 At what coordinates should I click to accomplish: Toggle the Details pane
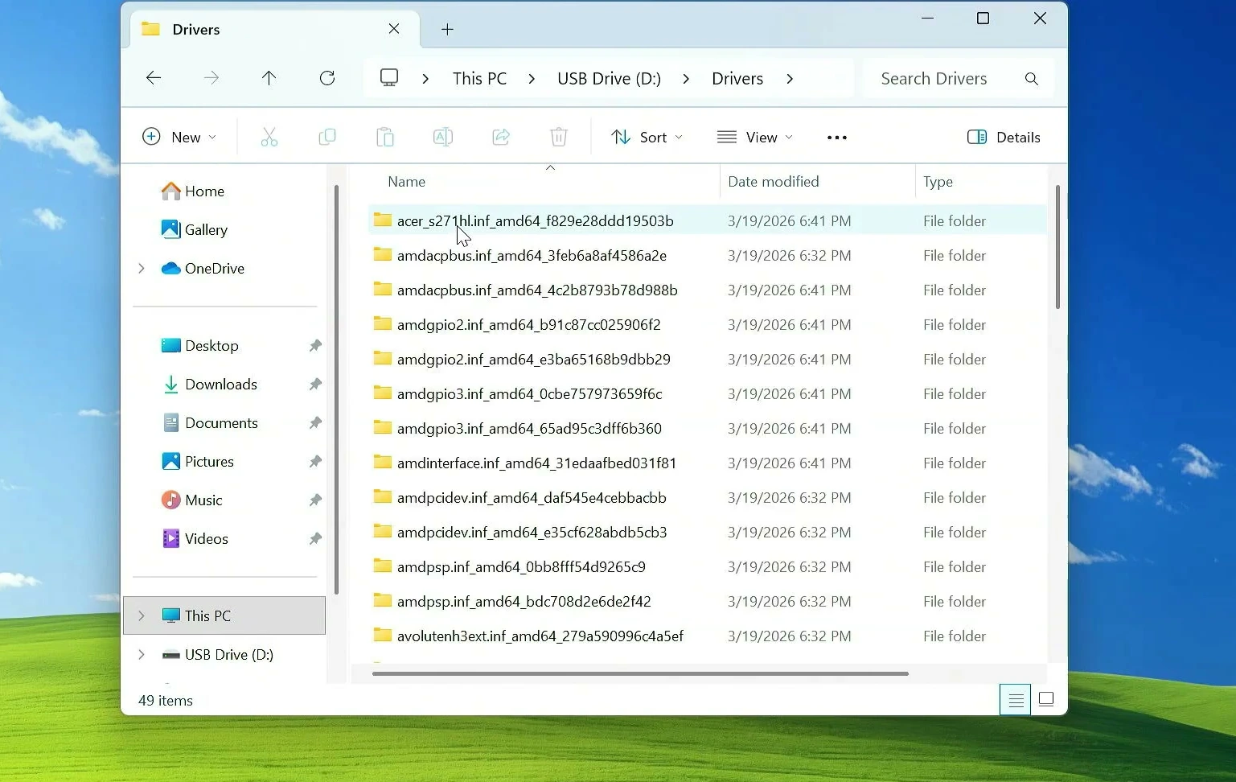coord(1004,138)
